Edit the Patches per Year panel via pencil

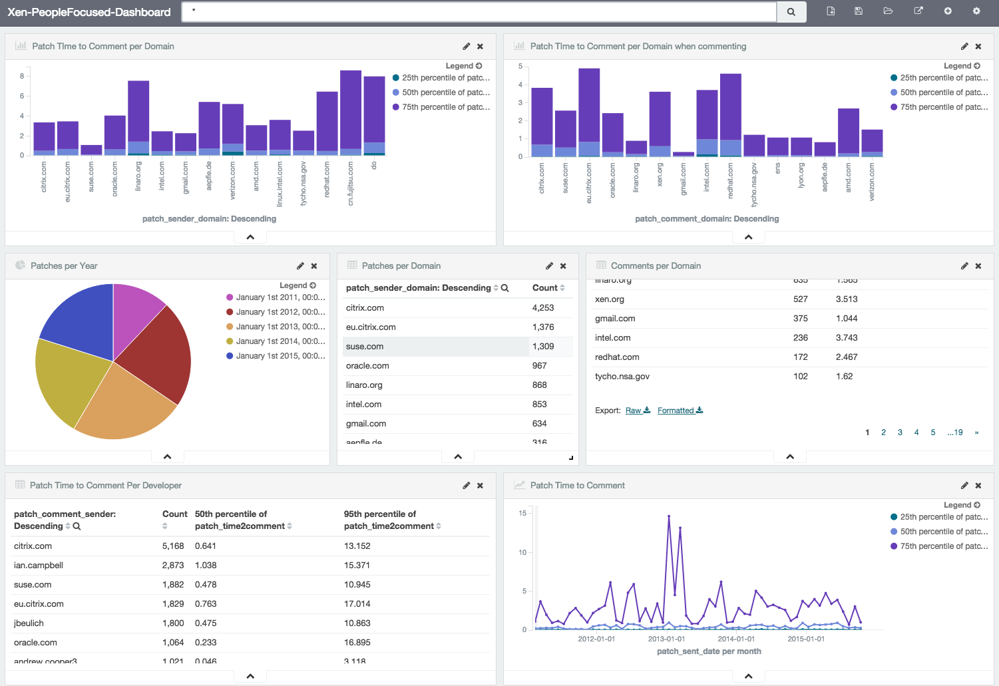(300, 266)
